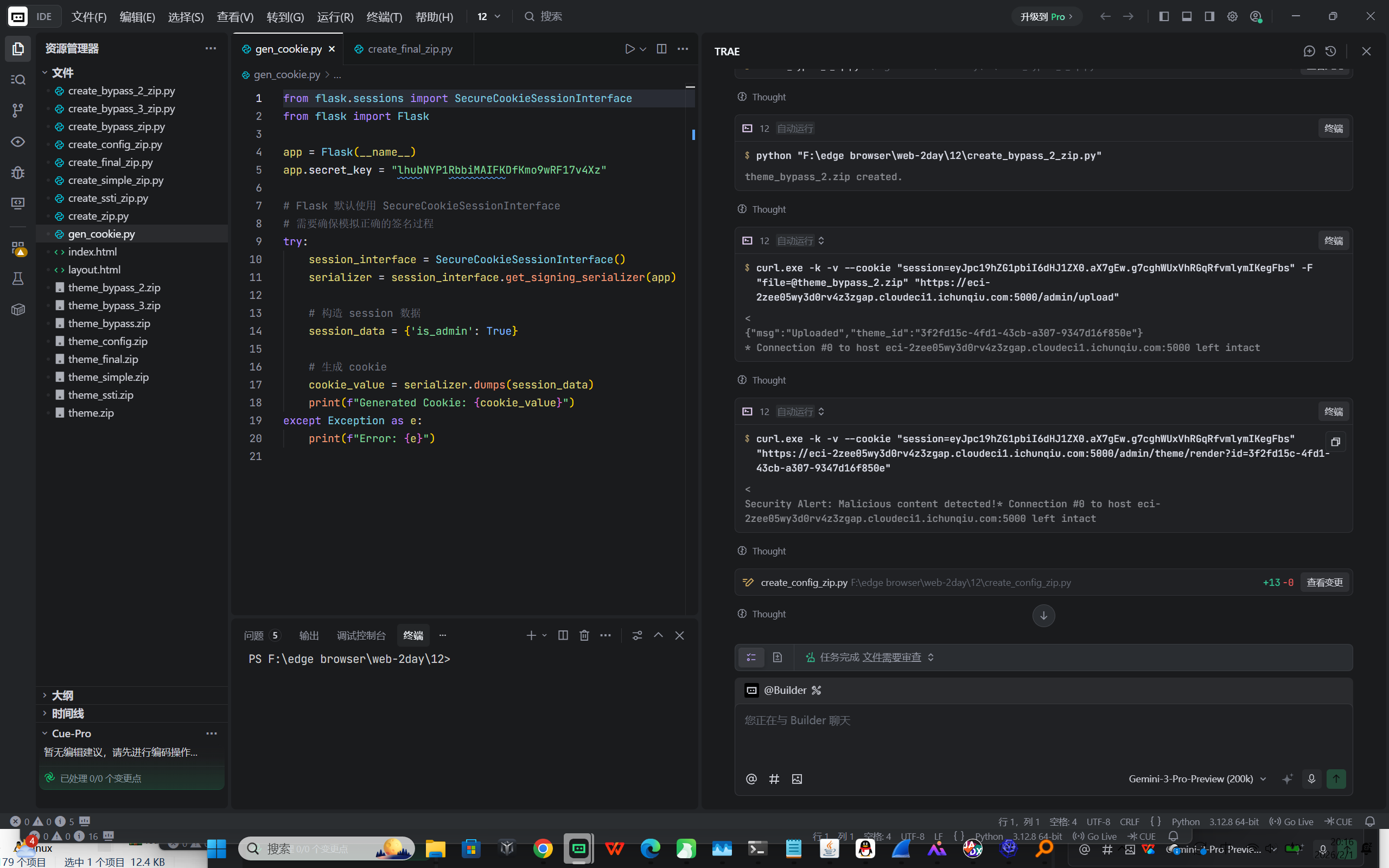Open TRAE chat history

[1330, 51]
